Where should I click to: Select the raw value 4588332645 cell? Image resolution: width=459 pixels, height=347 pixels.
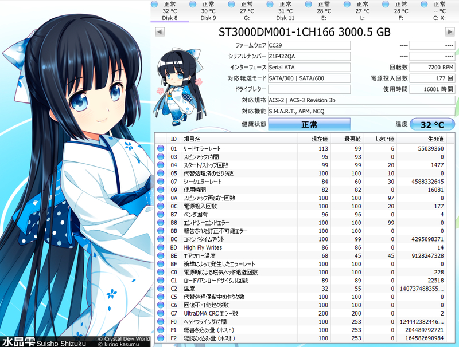pos(427,182)
